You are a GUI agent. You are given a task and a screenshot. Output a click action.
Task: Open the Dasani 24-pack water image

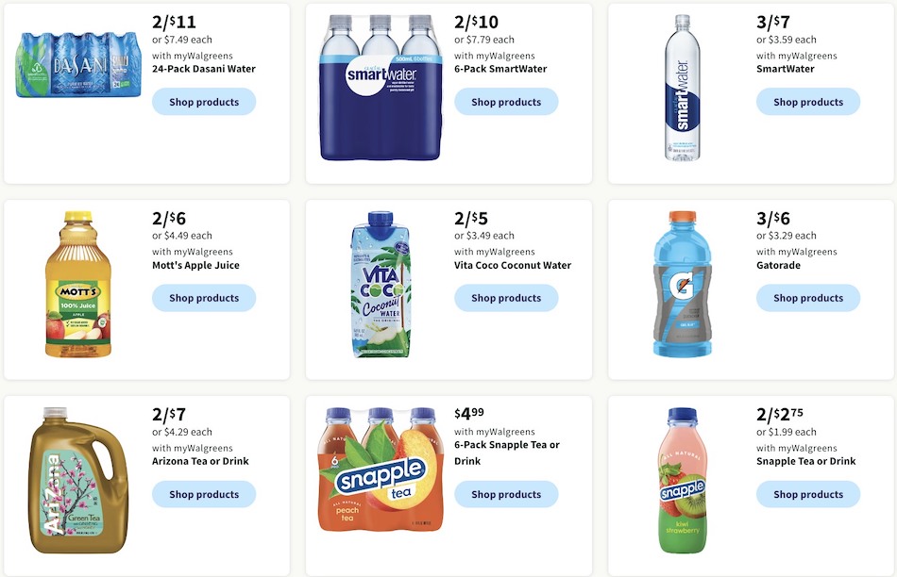78,64
